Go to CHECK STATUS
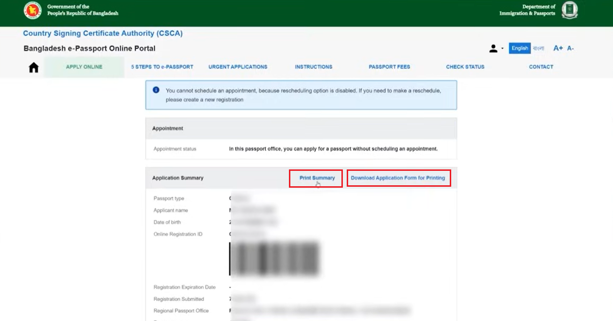Screen dimensions: 613x321 click(x=465, y=67)
